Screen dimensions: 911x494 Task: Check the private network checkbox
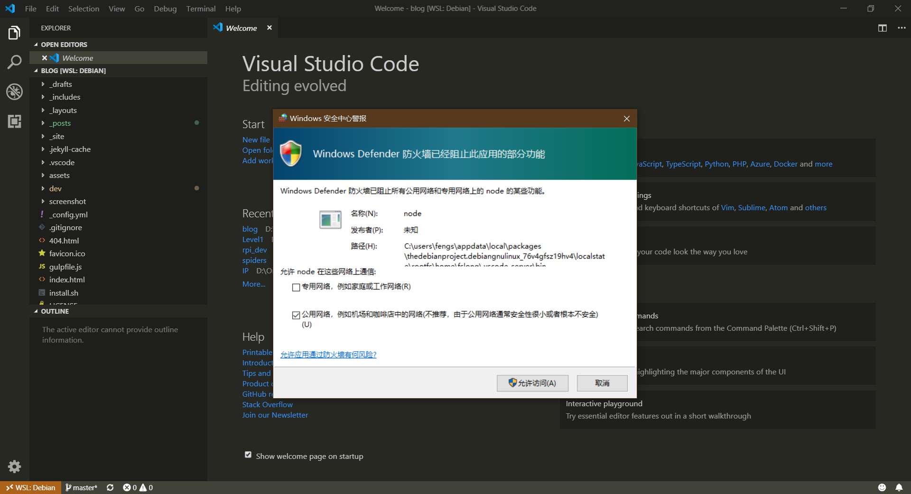click(296, 287)
